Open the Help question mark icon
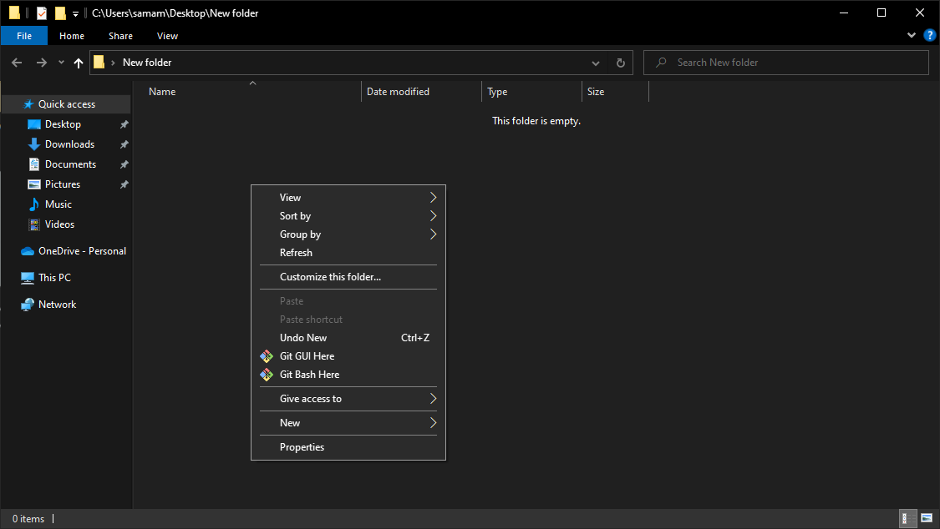Image resolution: width=940 pixels, height=529 pixels. 930,35
